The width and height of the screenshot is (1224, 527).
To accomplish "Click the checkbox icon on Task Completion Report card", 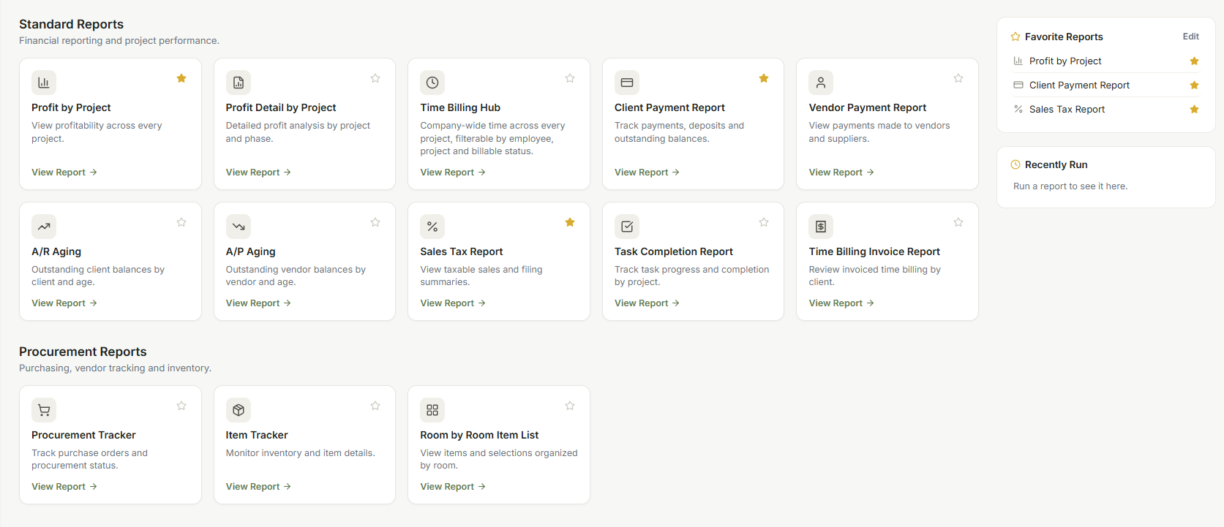I will tap(627, 227).
